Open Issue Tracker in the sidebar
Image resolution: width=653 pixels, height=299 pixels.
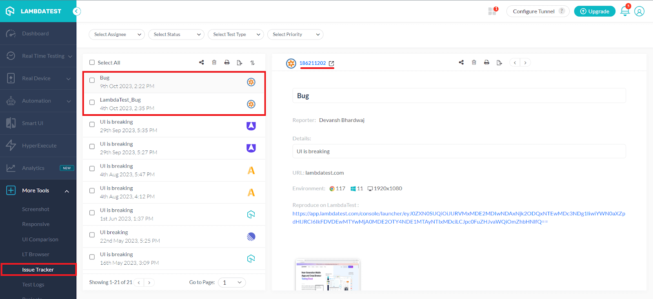pos(38,270)
